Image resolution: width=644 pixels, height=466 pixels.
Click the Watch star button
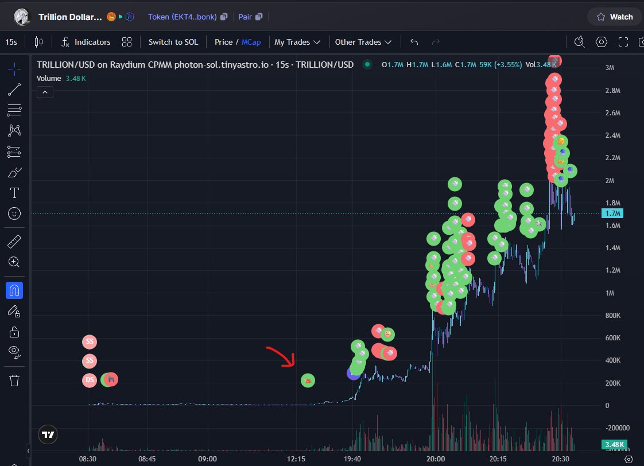[x=615, y=17]
